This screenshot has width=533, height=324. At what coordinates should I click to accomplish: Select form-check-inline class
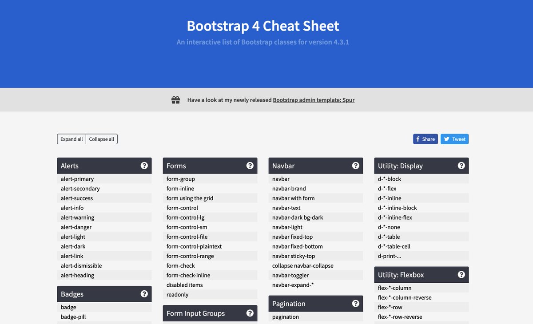click(210, 275)
